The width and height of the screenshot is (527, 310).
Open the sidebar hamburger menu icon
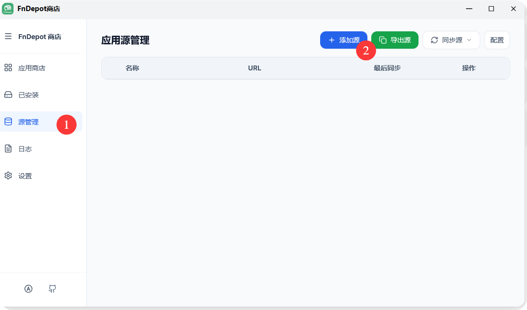pyautogui.click(x=8, y=37)
